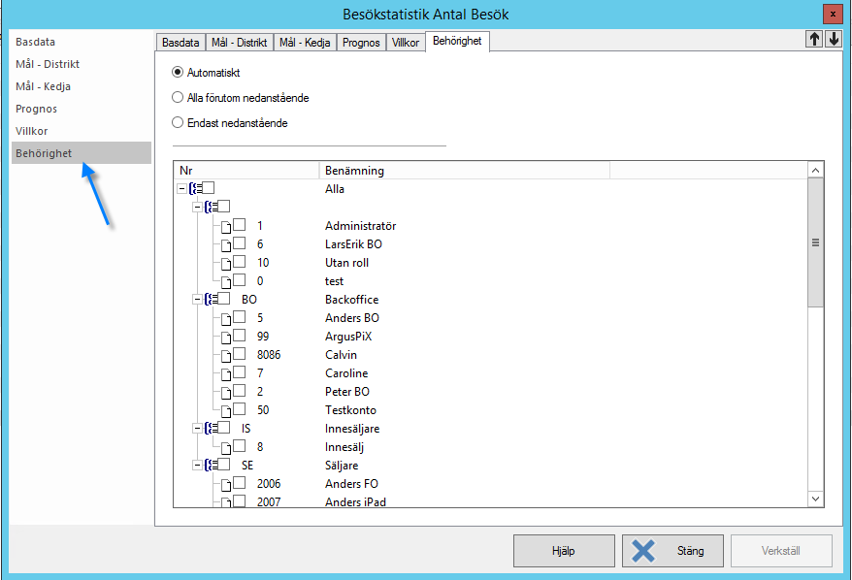The image size is (852, 580).
Task: Click the document icon in the Administratör row
Action: coord(226,226)
